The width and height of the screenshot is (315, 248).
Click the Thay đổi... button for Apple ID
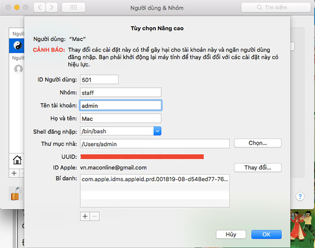[x=257, y=168]
